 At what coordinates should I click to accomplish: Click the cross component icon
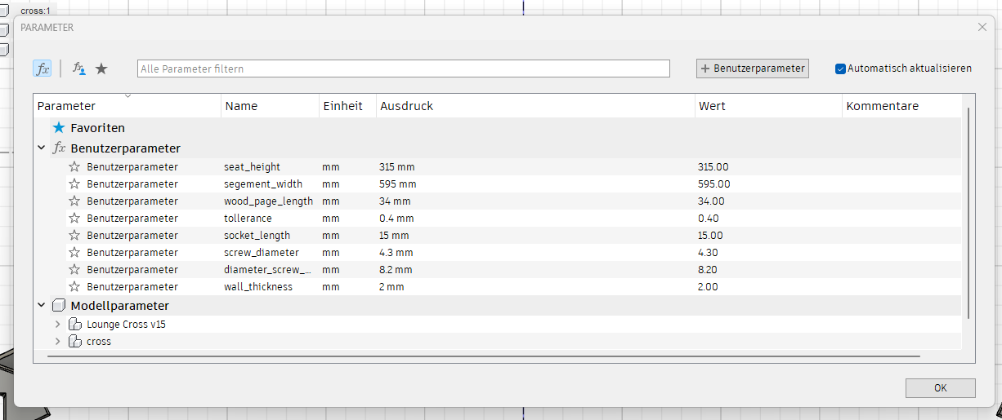75,341
